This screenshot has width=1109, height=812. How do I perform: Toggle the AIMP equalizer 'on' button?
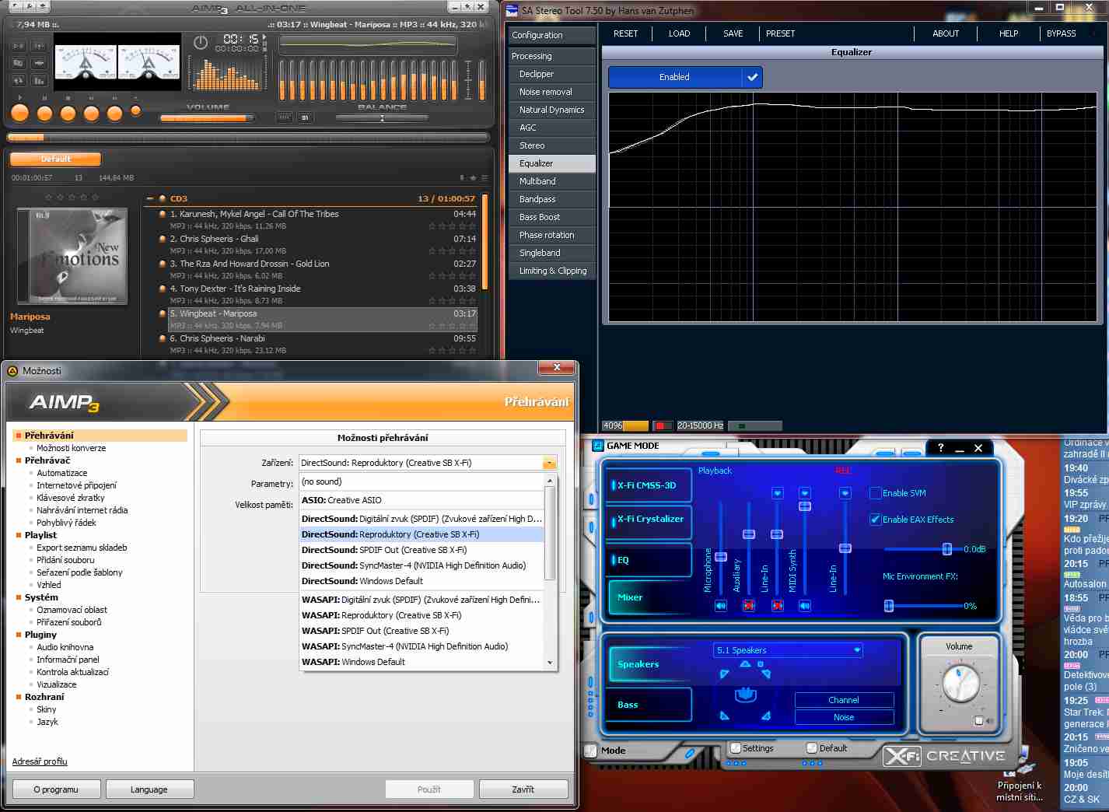(x=305, y=117)
